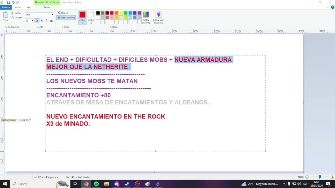Screen dimensions: 335x188
Task: Toggle italic (K) formatting
Action: pyautogui.click(x=42, y=21)
